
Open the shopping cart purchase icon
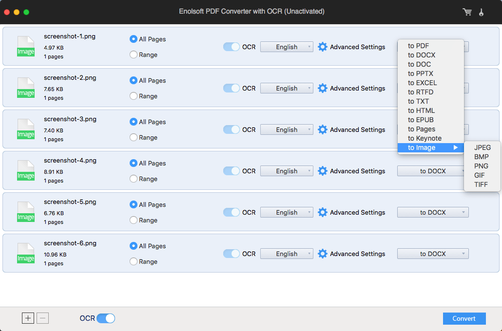pyautogui.click(x=467, y=12)
